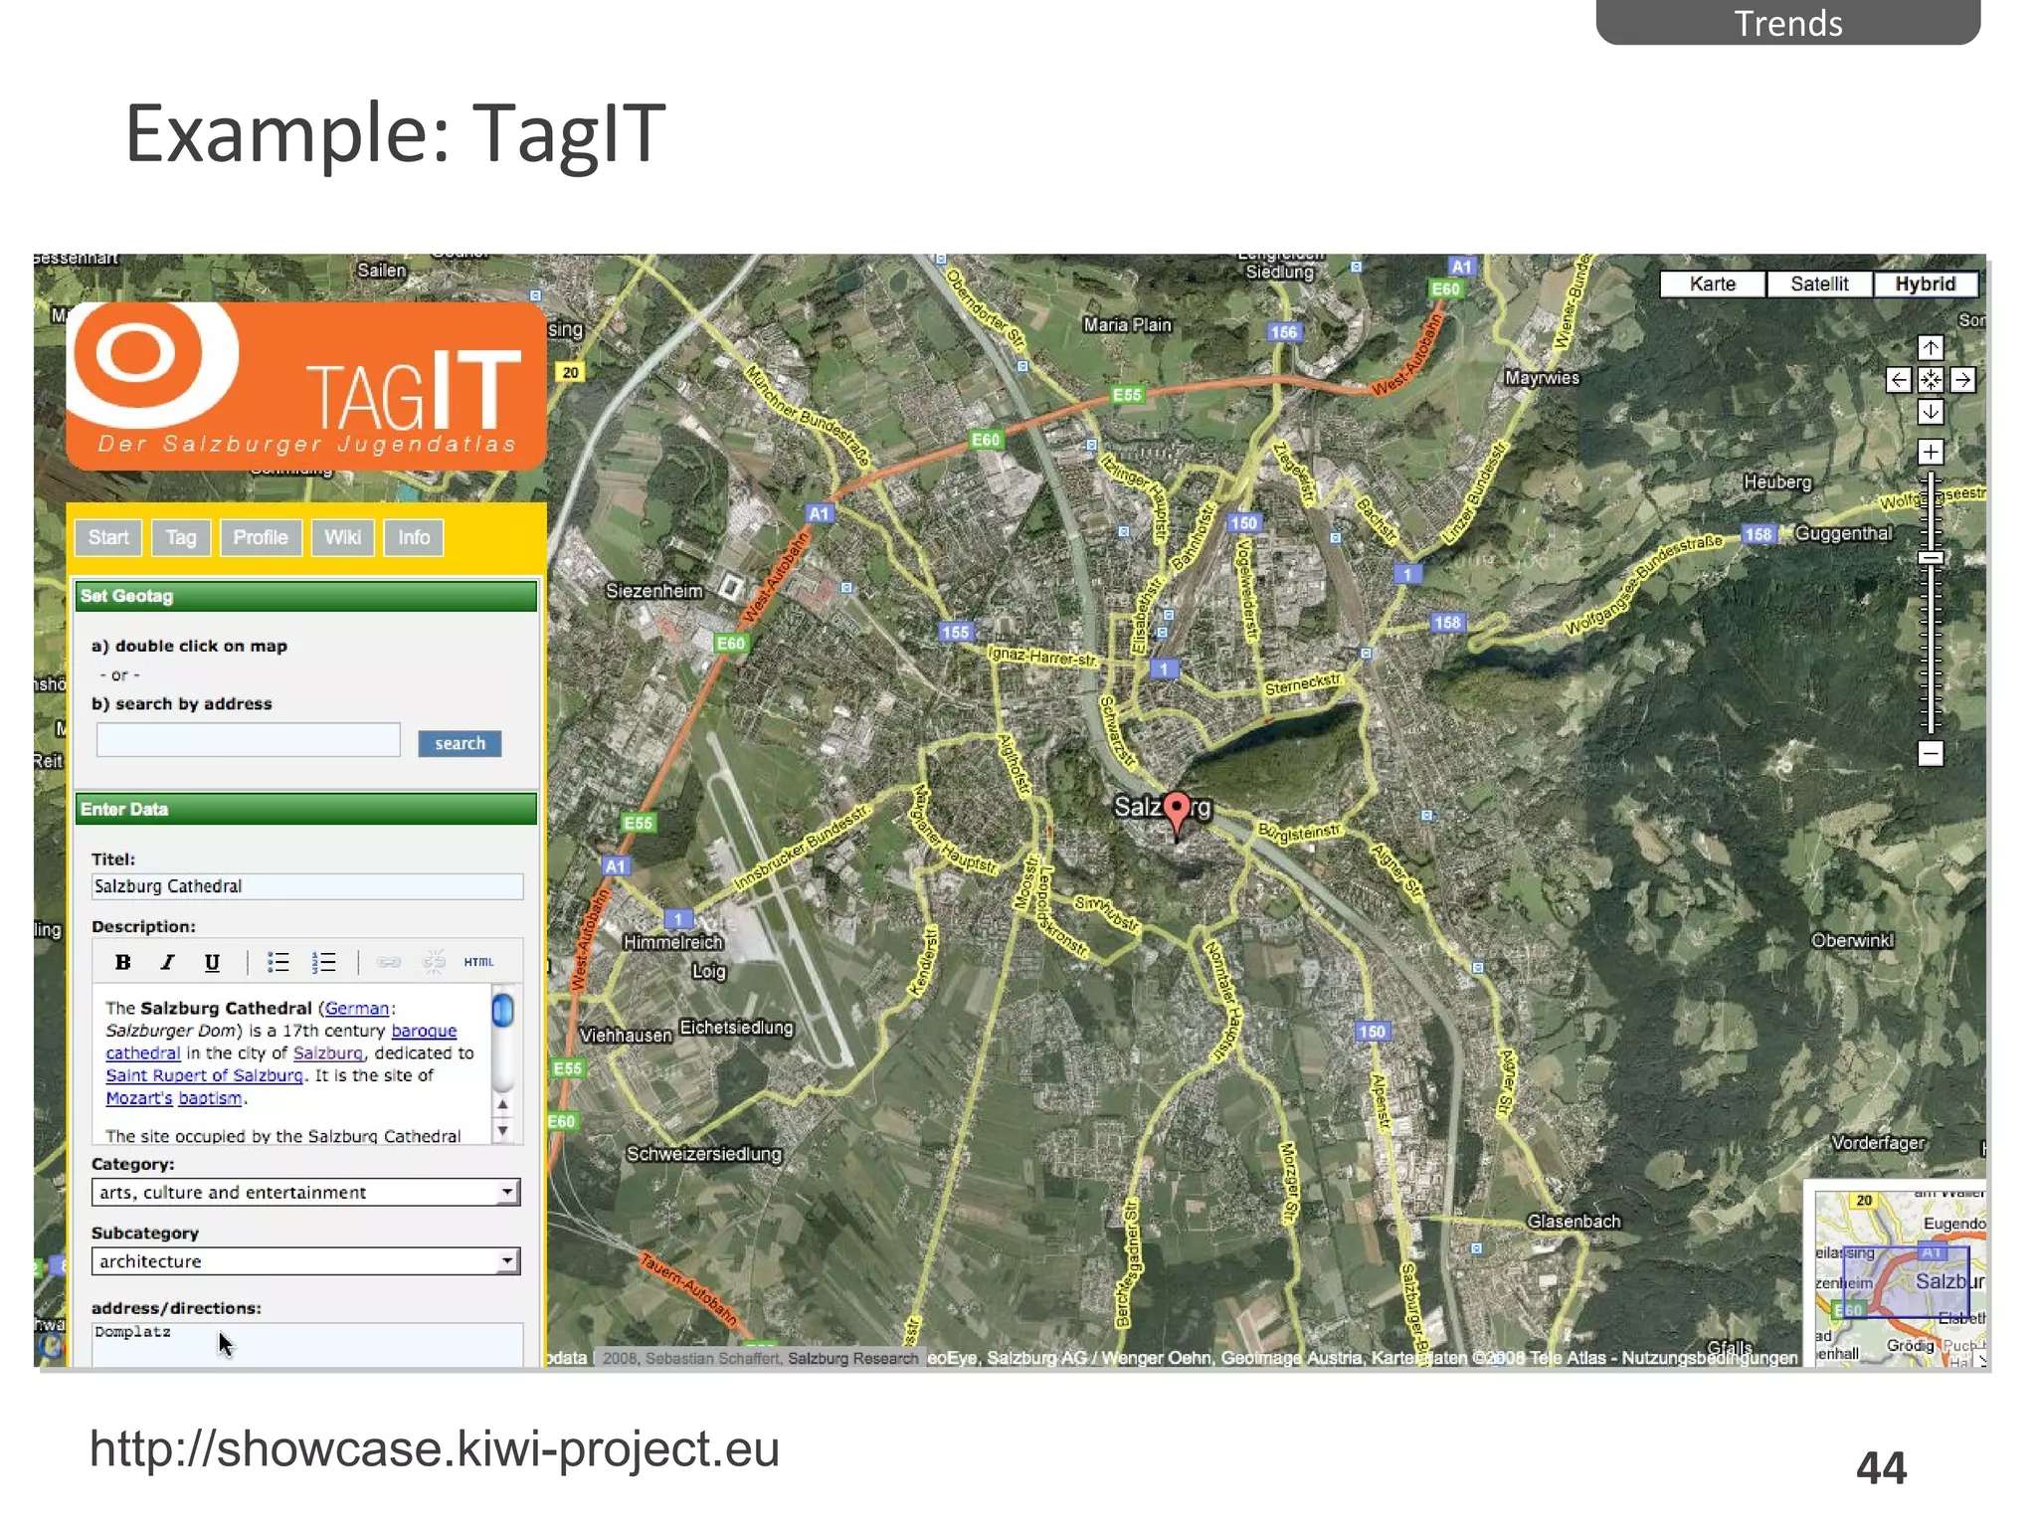
Task: Click the Nutzungsbedingungen link on map
Action: coord(1711,1358)
